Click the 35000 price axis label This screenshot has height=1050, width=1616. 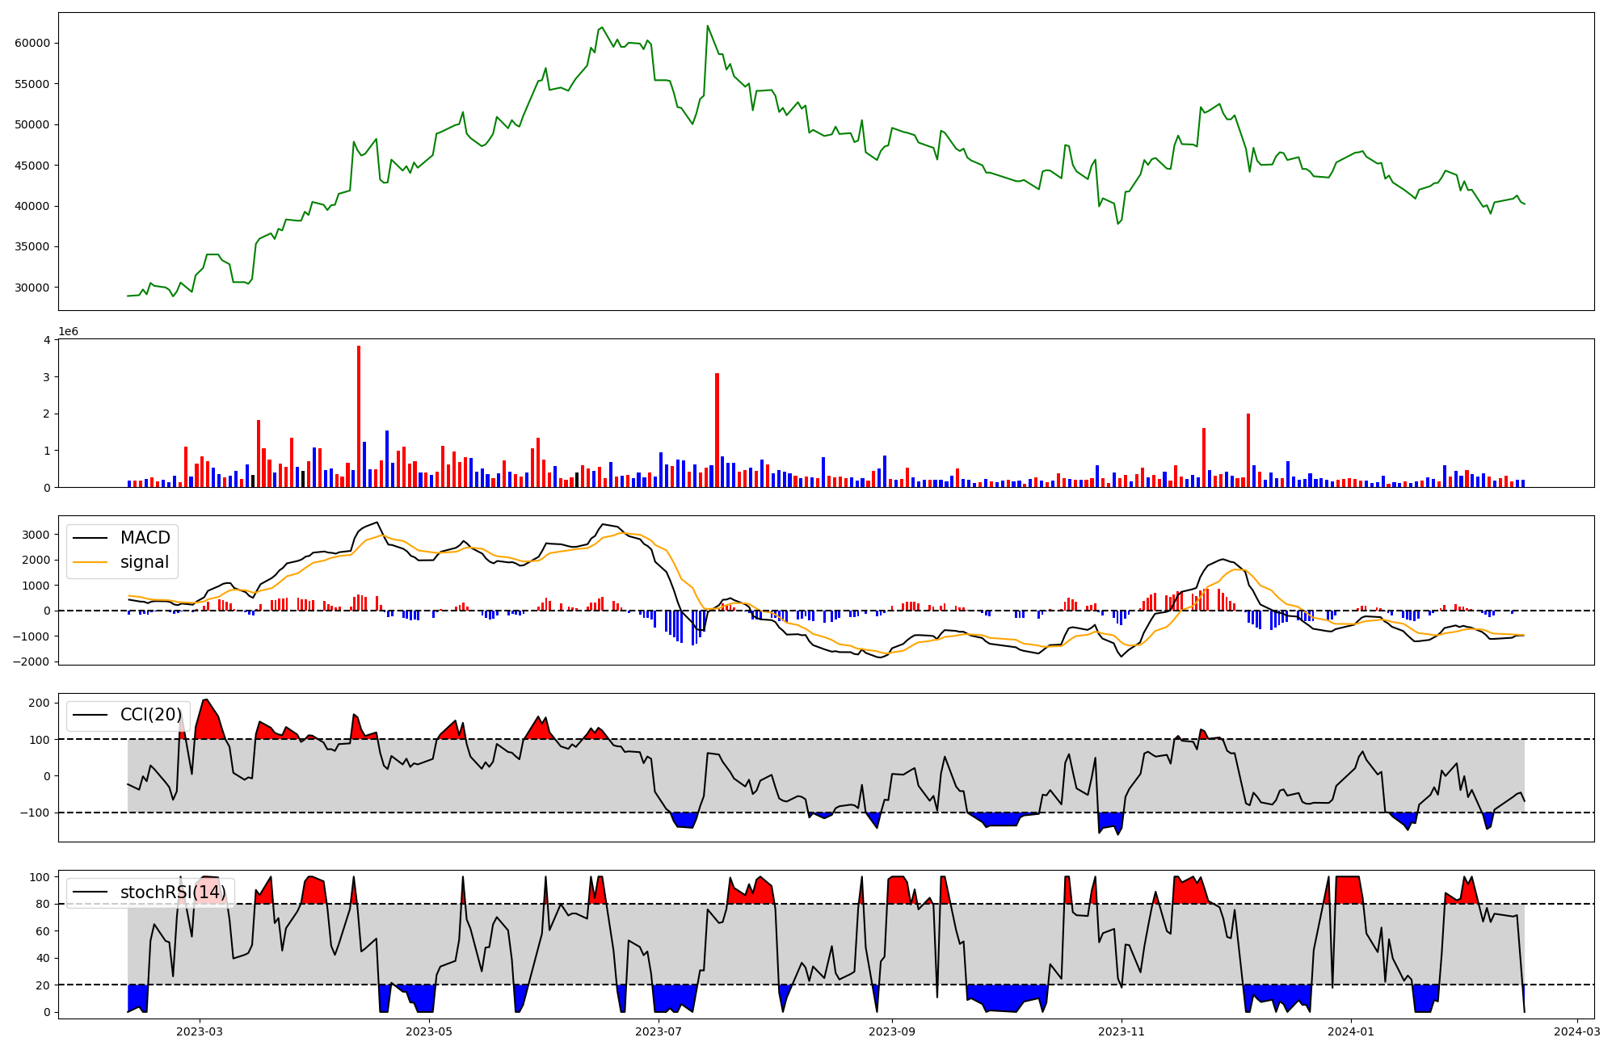pyautogui.click(x=32, y=247)
